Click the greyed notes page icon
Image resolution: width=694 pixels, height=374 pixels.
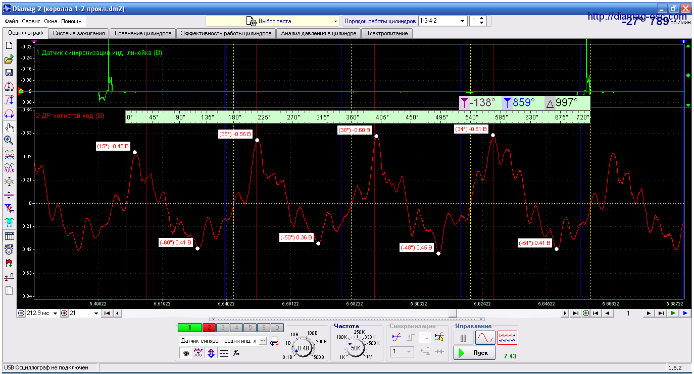[9, 290]
